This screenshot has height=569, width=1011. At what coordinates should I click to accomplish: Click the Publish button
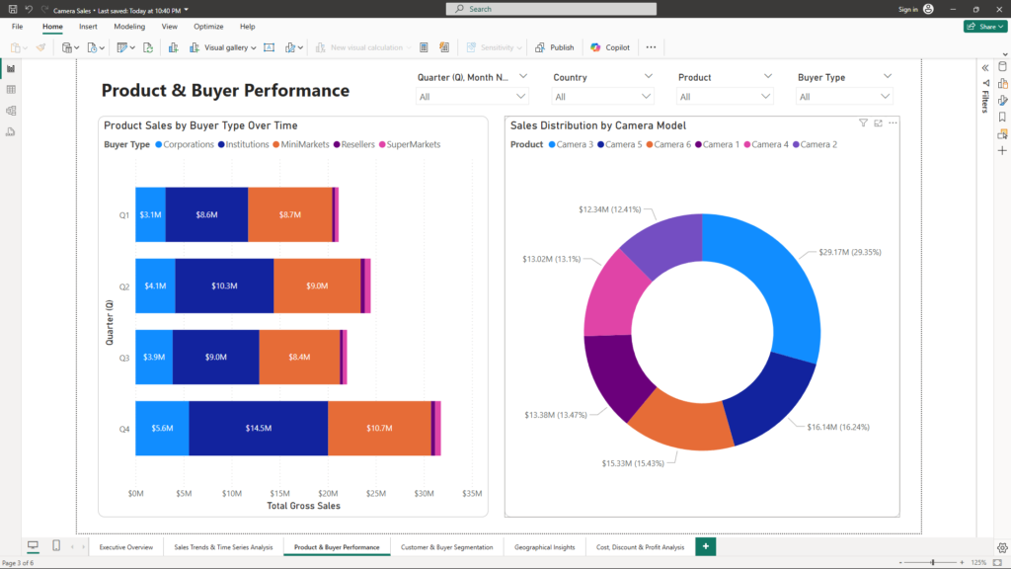(x=555, y=47)
